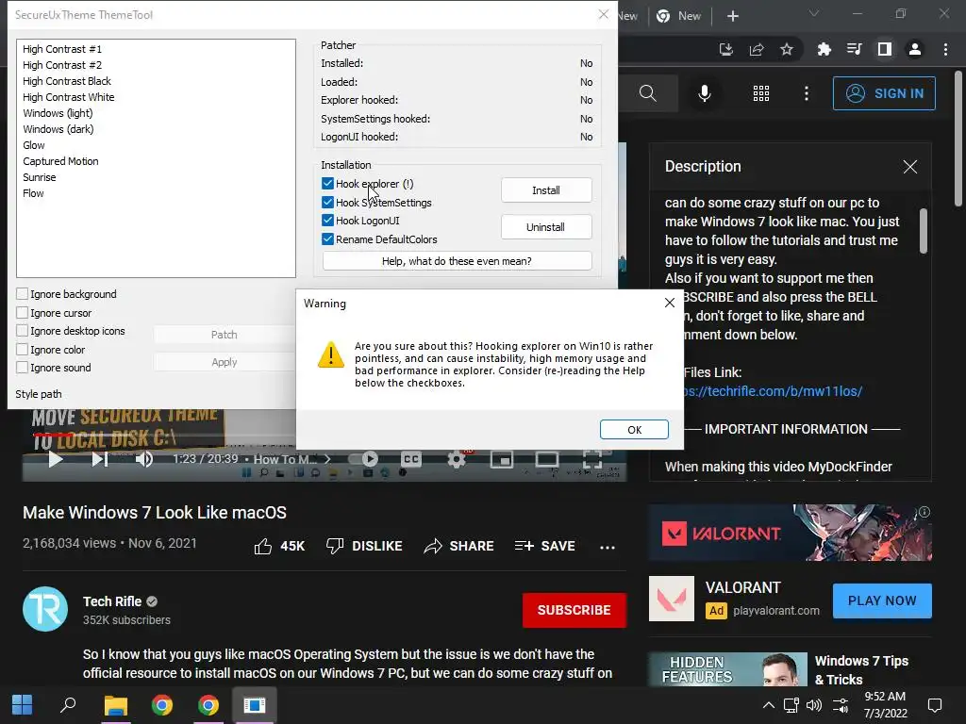Select the Glow theme in list
The width and height of the screenshot is (966, 724).
click(x=34, y=145)
